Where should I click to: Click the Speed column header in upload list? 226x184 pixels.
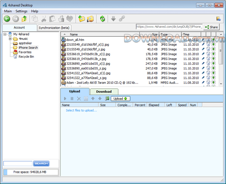[x=182, y=105]
